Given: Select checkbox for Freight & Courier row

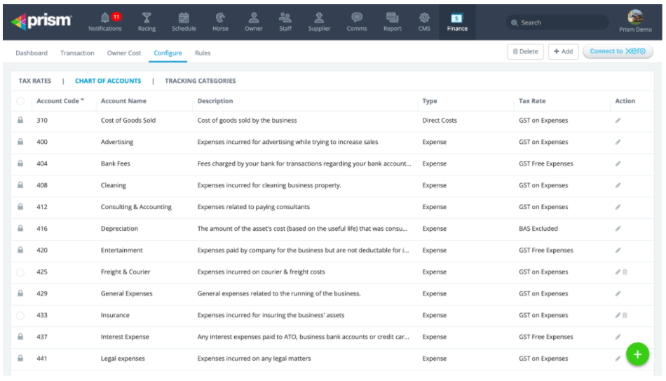Looking at the screenshot, I should 20,272.
